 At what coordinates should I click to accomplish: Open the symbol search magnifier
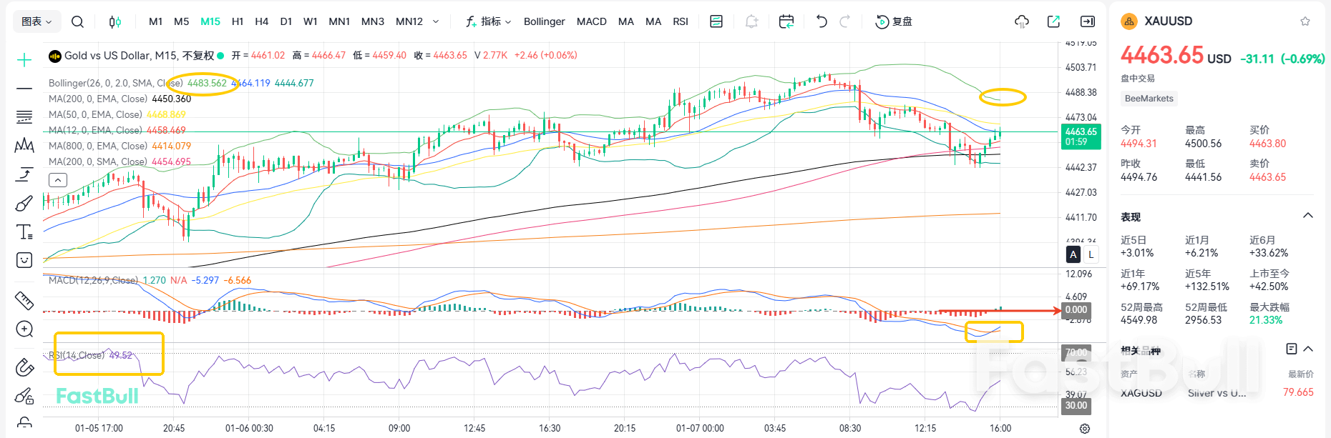pyautogui.click(x=77, y=21)
